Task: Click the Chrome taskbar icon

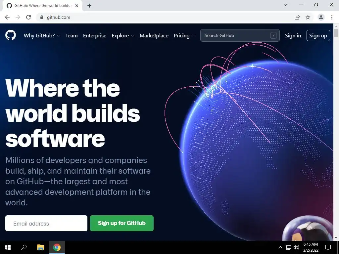Action: (57, 247)
